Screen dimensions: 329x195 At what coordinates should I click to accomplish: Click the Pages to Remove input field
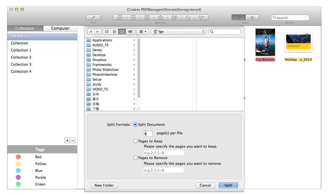164,170
